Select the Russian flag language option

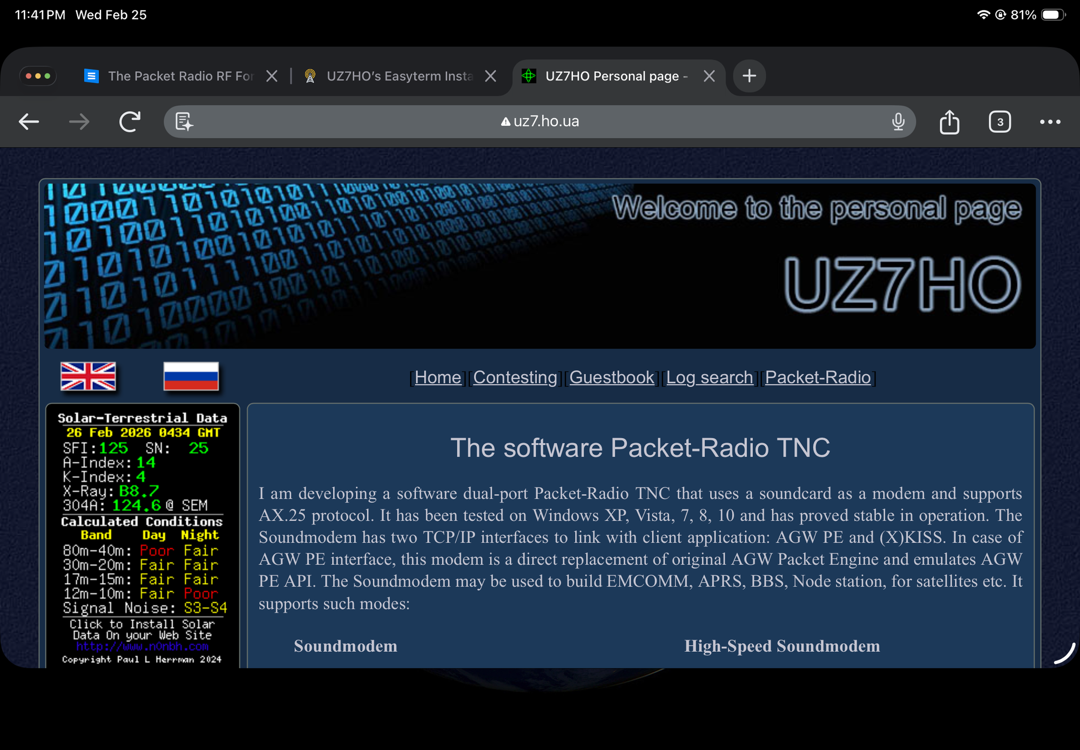click(192, 377)
